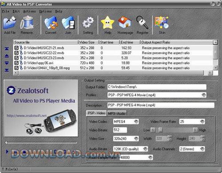
Task: Click the quality slider right arrow near High
Action: click(195, 130)
